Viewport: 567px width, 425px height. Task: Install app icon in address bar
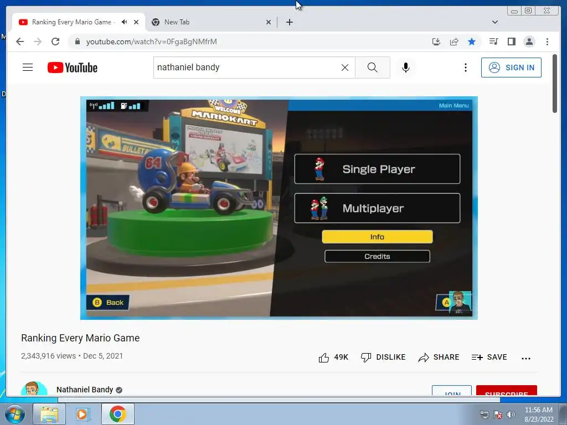[436, 42]
